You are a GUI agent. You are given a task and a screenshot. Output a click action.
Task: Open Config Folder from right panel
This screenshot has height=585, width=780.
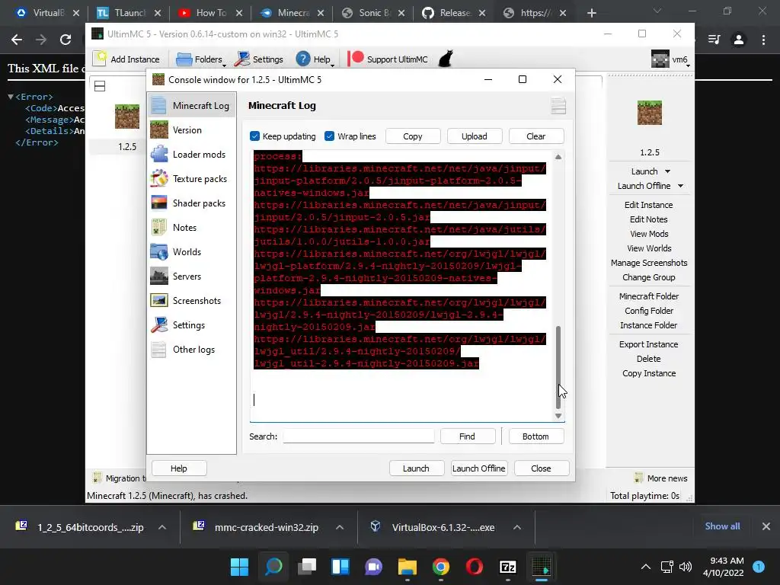[649, 311]
